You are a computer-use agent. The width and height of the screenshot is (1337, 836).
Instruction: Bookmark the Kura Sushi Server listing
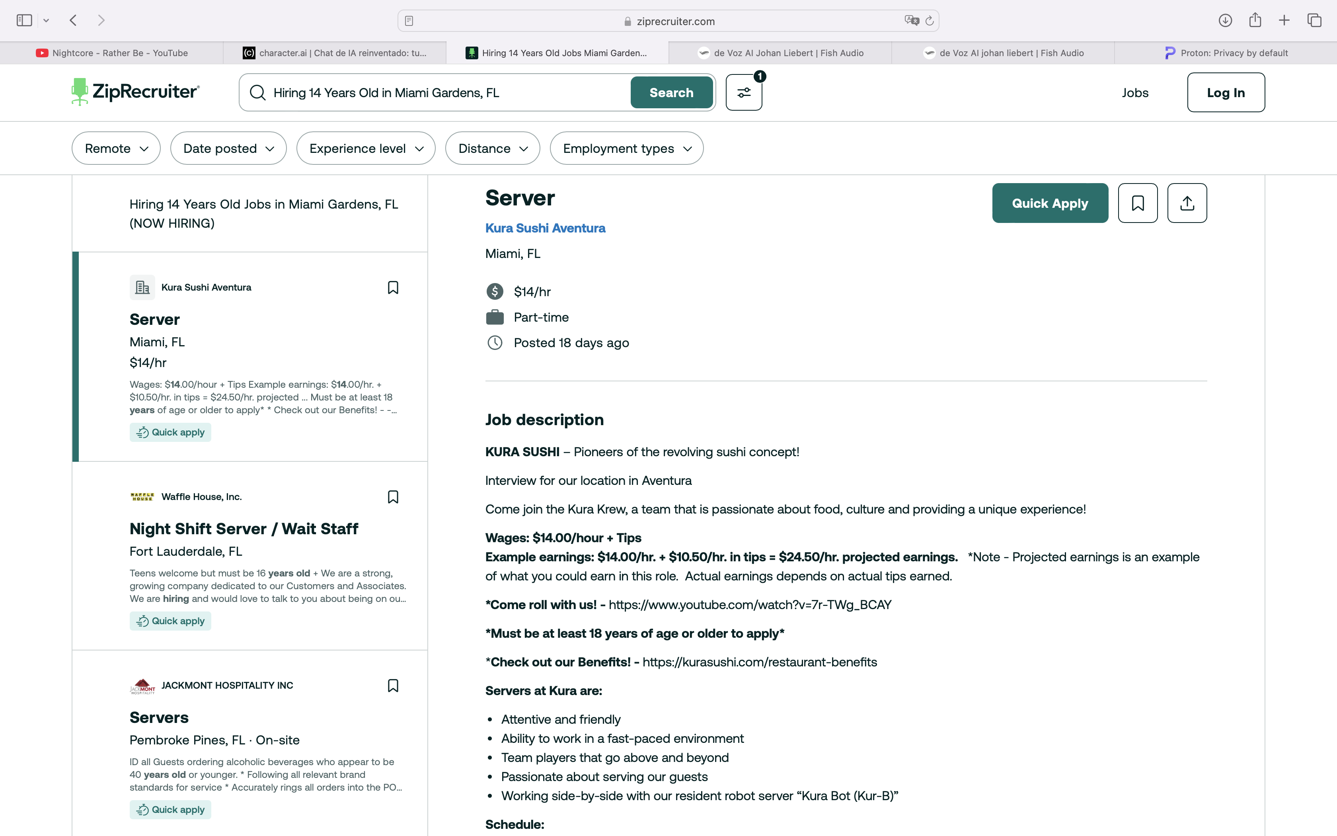coord(393,287)
